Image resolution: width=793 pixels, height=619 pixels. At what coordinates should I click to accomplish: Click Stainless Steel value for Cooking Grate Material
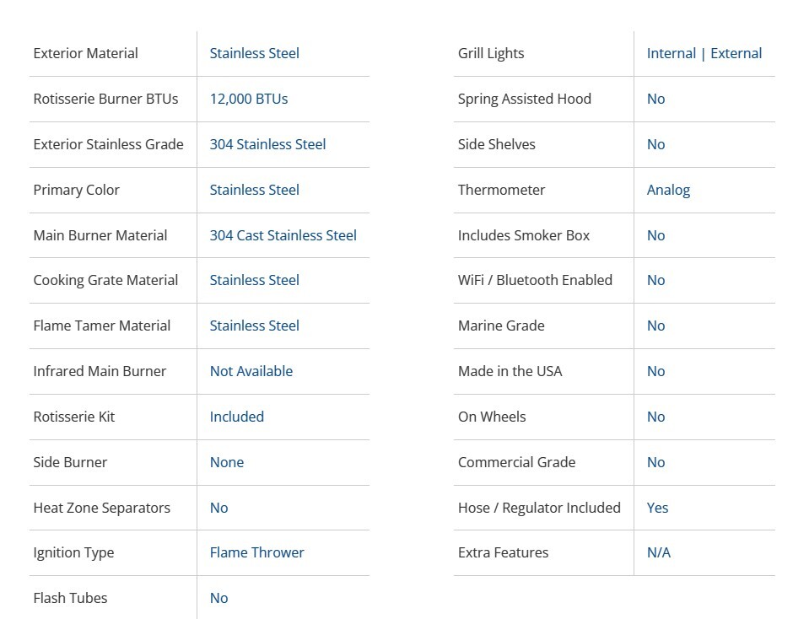[254, 280]
